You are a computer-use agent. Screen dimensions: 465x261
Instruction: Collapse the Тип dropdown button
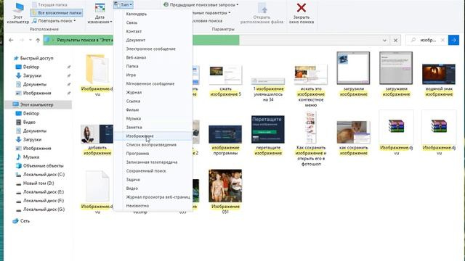pos(123,4)
